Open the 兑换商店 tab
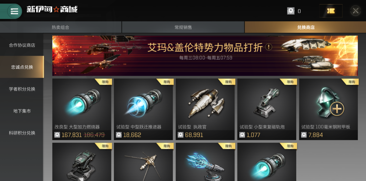The height and width of the screenshot is (181, 366). coord(306,27)
